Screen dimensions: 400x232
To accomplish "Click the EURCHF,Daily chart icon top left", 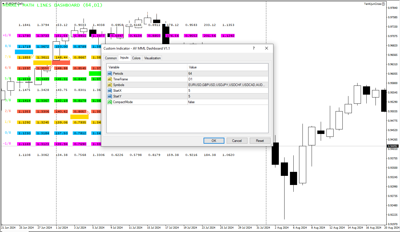I will 3,4.
